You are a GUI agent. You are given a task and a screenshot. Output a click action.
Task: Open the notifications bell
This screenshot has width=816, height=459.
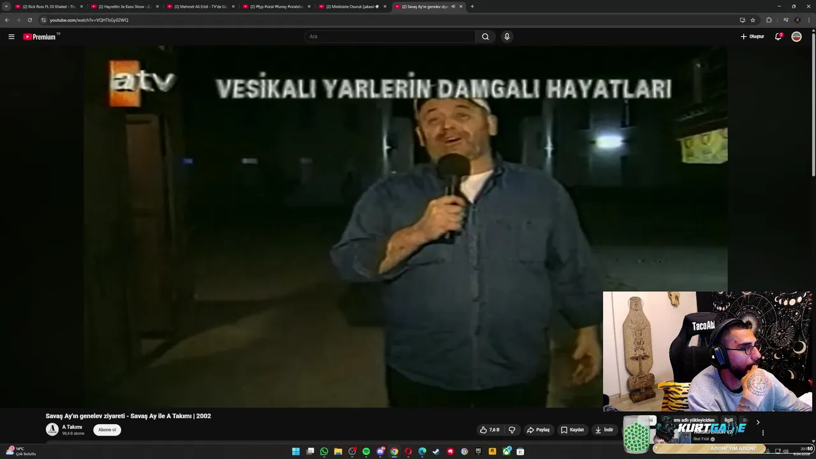pyautogui.click(x=778, y=36)
